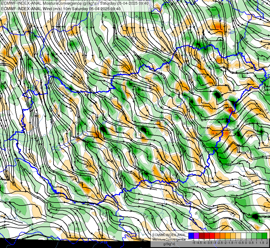
Task: Click the dark red swatch between -4.5 and -4
Action: (202, 236)
